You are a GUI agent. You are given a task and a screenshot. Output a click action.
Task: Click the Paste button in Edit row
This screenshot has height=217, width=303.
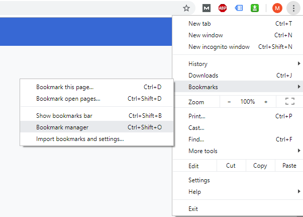coord(289,166)
